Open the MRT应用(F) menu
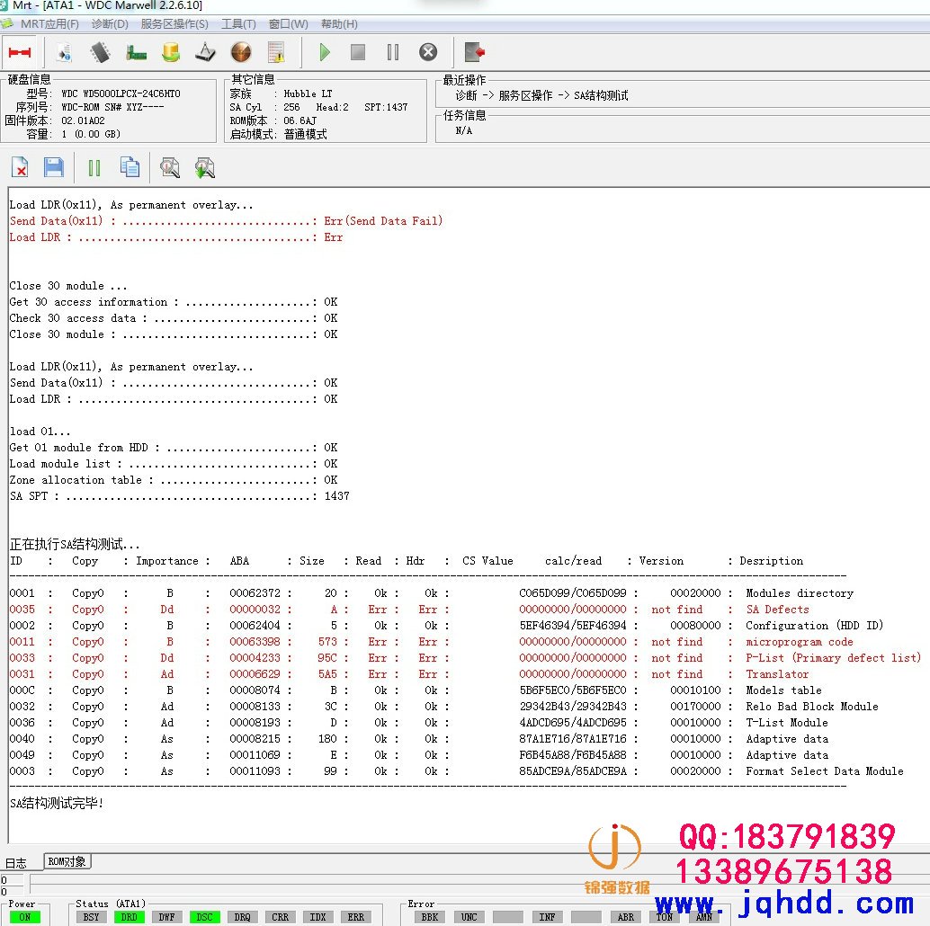This screenshot has width=930, height=926. (x=49, y=24)
